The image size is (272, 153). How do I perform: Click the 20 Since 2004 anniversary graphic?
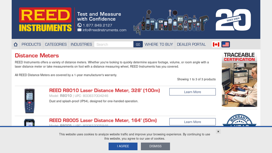[x=233, y=20]
